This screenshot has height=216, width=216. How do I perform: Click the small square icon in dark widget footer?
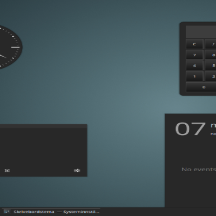7,170
